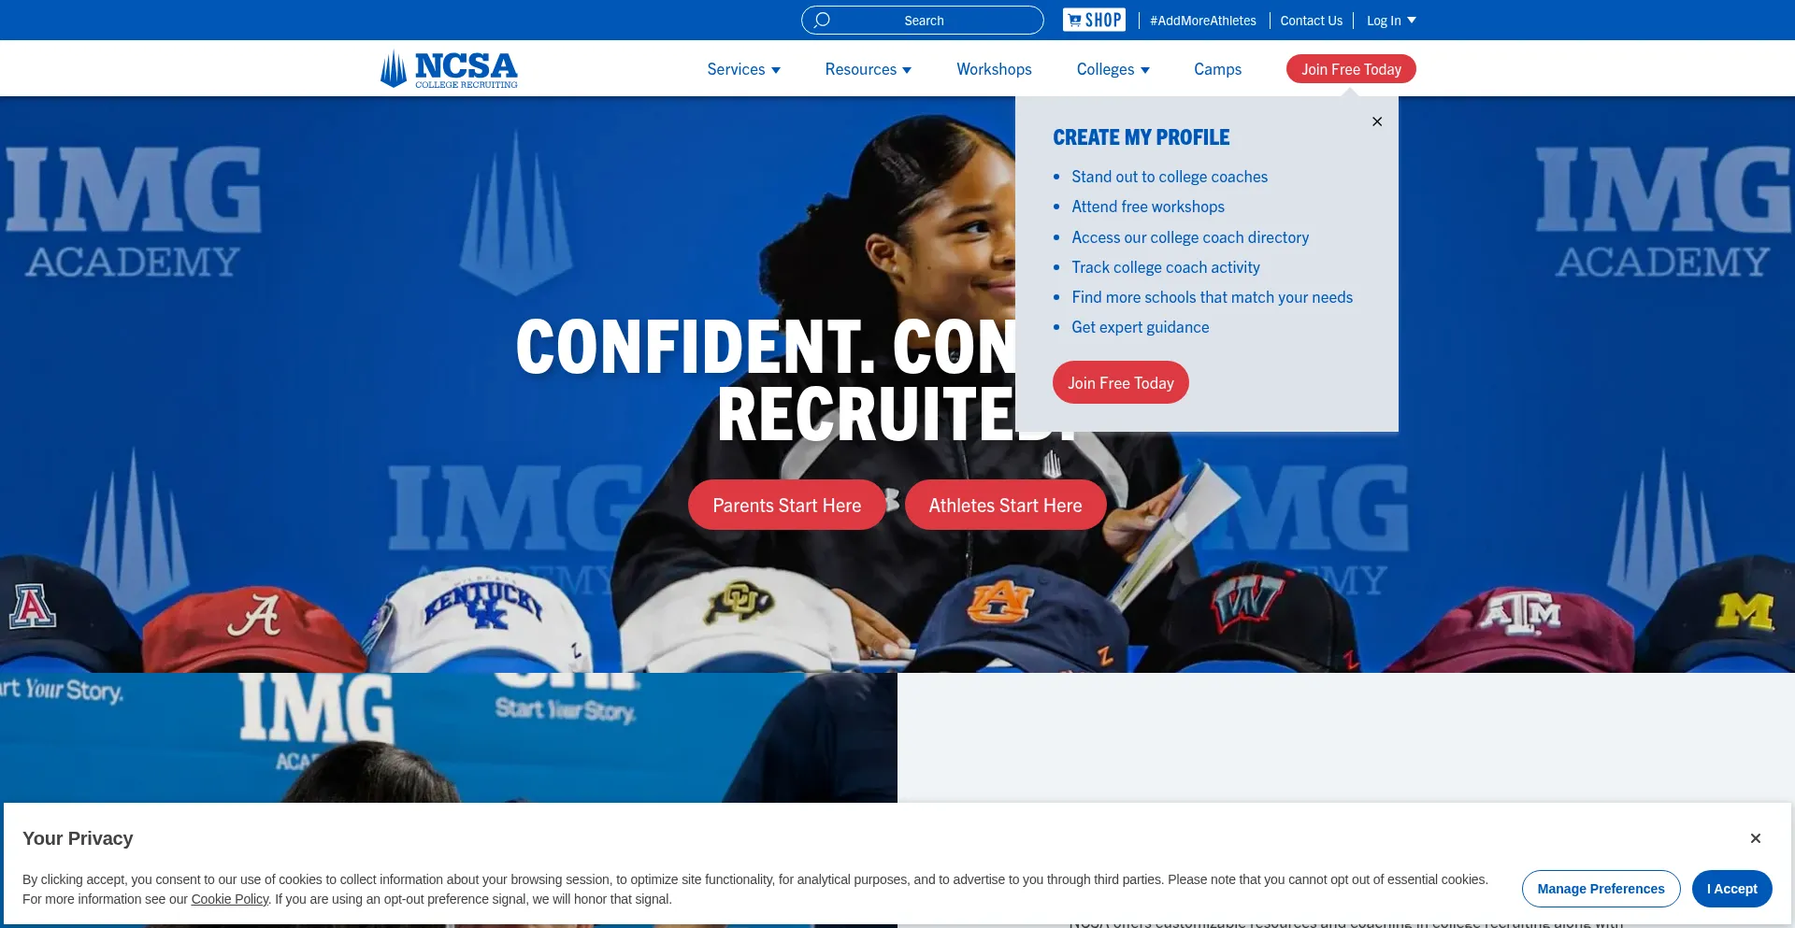Open the Contact Us link

click(1311, 21)
